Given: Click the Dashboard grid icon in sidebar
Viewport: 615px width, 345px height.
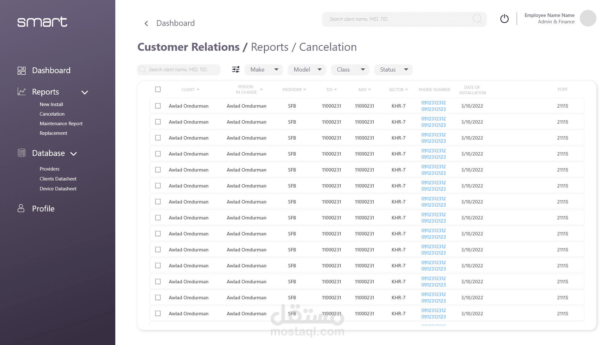Looking at the screenshot, I should [x=21, y=71].
